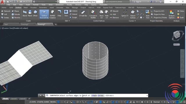Click Project to 2 Points
Screen dimensions: 186x104
pyautogui.click(x=159, y=18)
